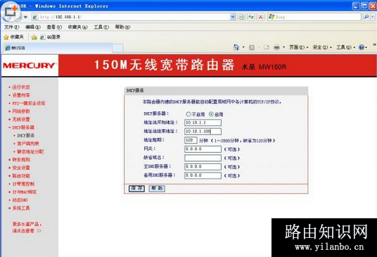Viewport: 377px width, 257px height.
Task: Click 更多水星产品 link
Action: point(27,227)
